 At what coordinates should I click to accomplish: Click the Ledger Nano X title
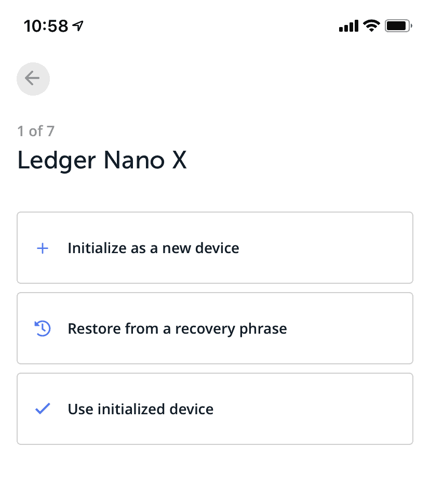point(102,160)
